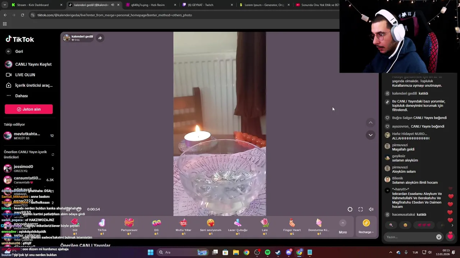Switch to Lorem Ipsum Generator tab
Viewport: 460px width, 258px height.
[265, 5]
